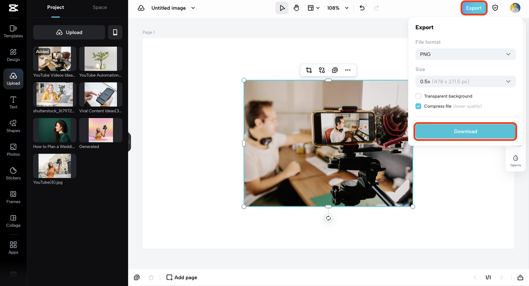Open the Templates panel

pos(13,31)
